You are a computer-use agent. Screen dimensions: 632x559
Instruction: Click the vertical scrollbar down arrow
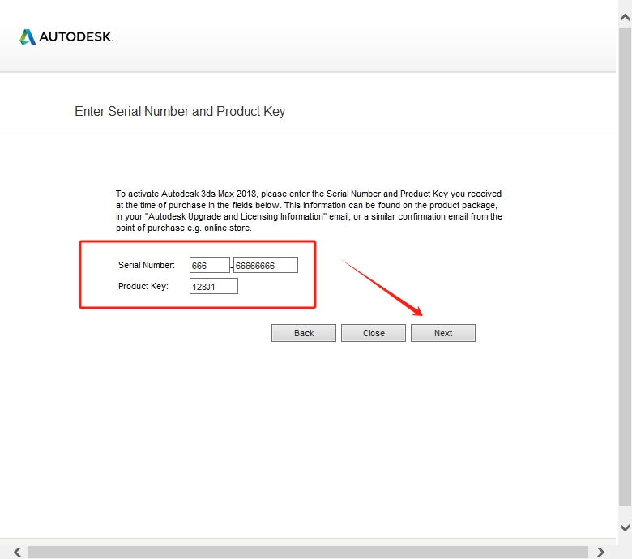click(x=625, y=527)
